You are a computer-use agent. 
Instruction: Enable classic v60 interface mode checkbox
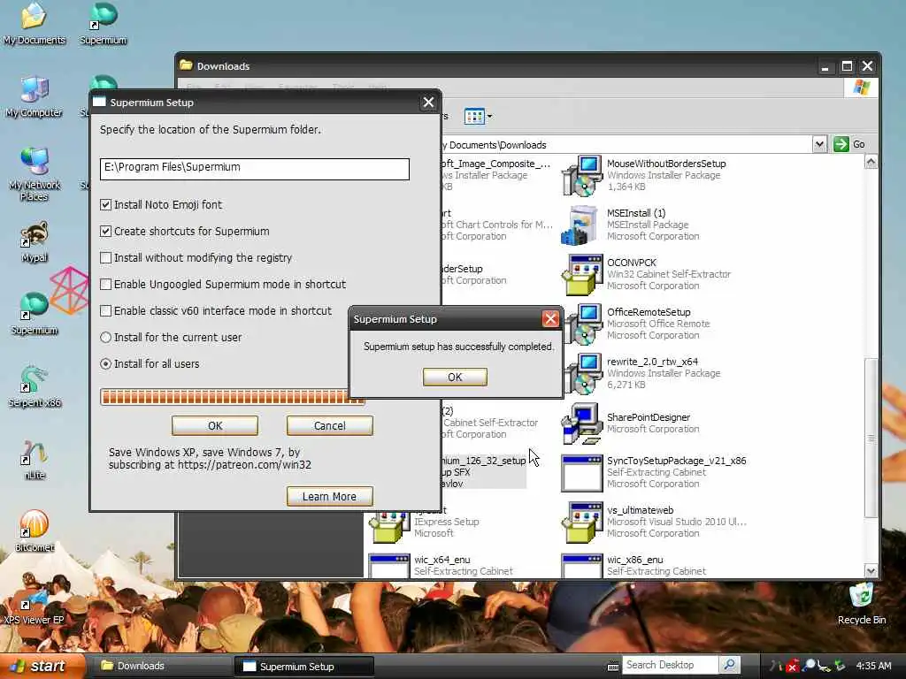pos(106,310)
